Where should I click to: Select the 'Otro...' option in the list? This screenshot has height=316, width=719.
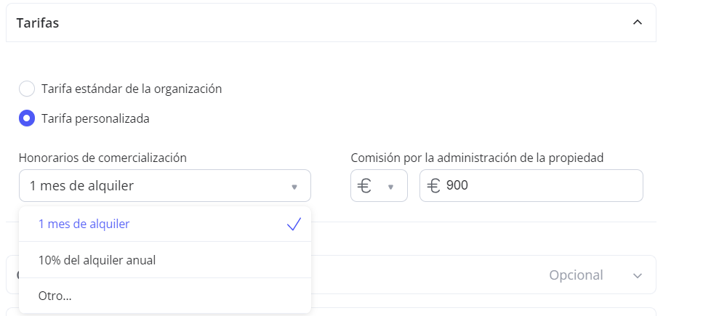(x=55, y=296)
